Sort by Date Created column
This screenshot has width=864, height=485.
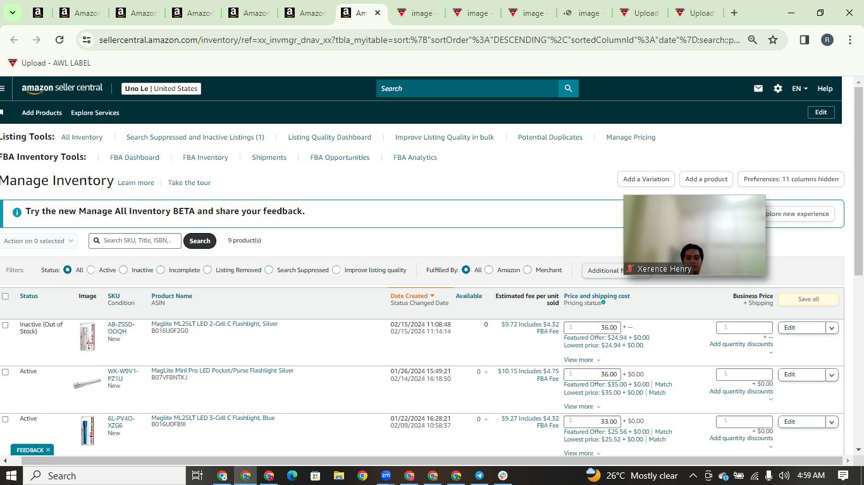(412, 296)
